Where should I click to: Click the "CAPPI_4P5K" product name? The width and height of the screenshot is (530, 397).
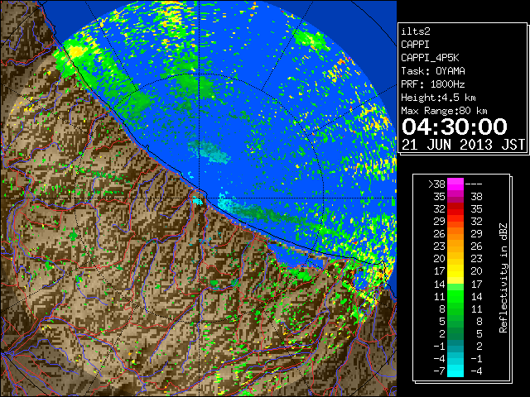click(430, 58)
